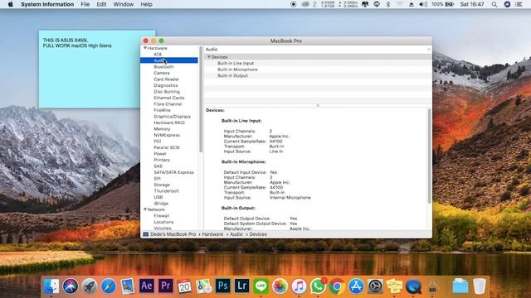Click the 100% battery status indicator
The image size is (531, 298).
[442, 4]
